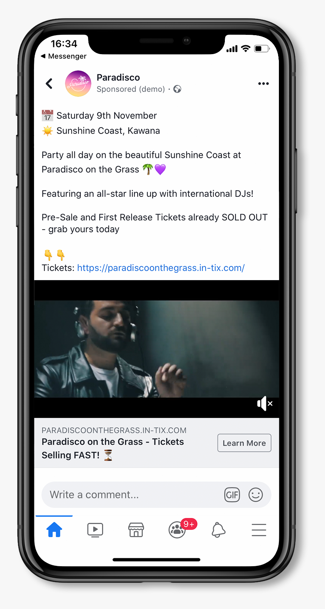325x609 pixels.
Task: Play the DJ video preview
Action: tap(156, 349)
